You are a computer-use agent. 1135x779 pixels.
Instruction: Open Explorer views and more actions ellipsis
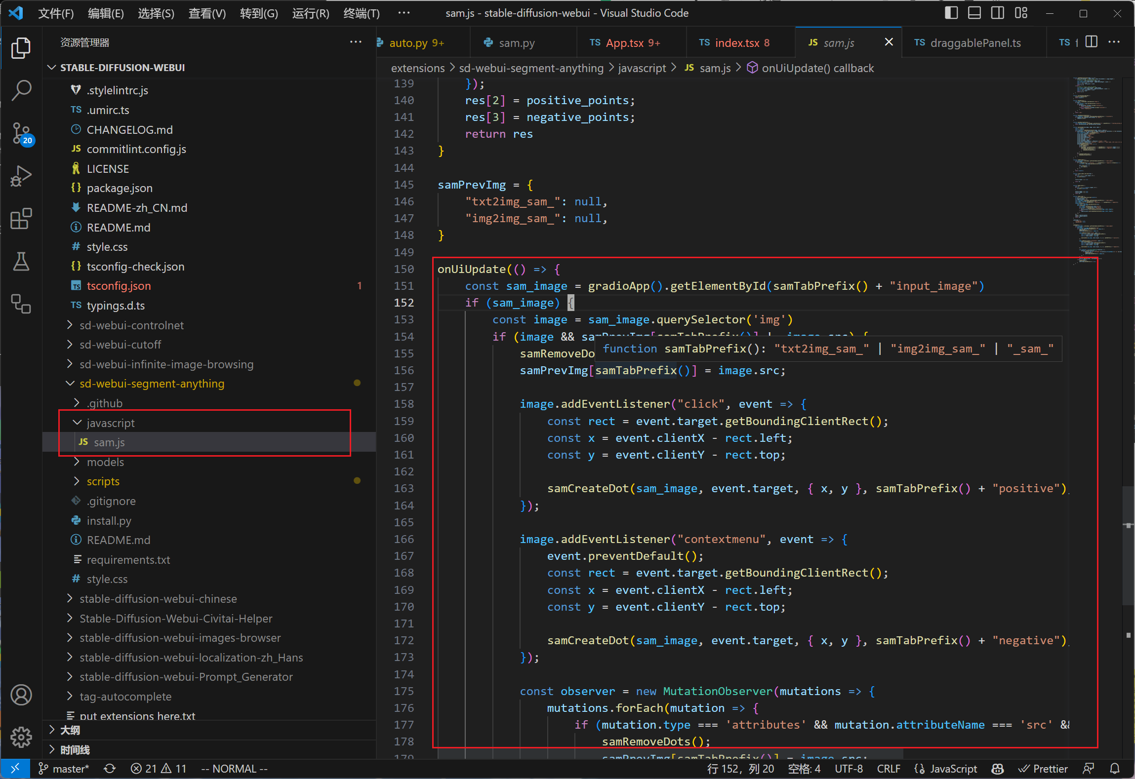356,42
